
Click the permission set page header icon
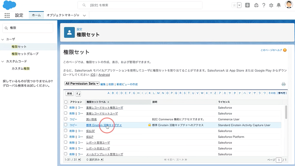click(x=69, y=32)
